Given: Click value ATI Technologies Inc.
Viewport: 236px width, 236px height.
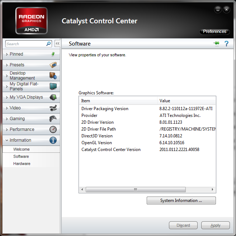Looking at the screenshot, I should [180, 115].
